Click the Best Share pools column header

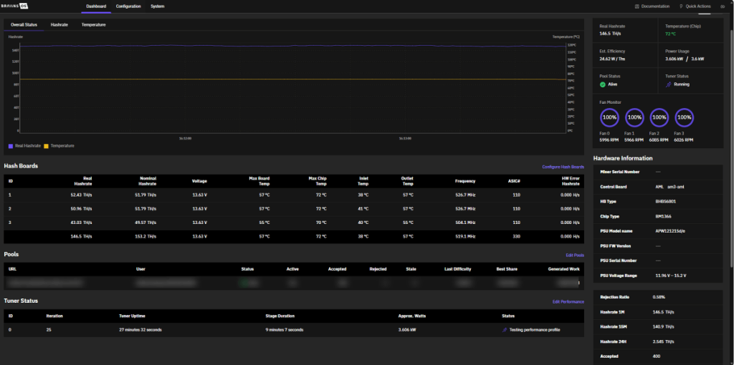tap(507, 269)
